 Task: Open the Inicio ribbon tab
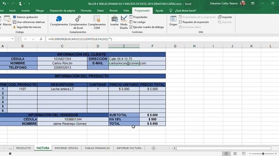click(x=12, y=10)
